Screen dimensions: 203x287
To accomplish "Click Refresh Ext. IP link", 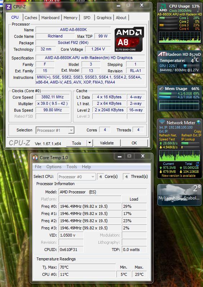I will tap(191, 135).
